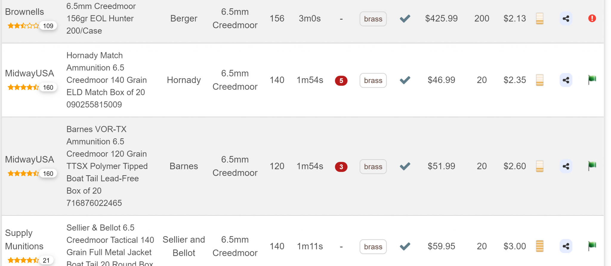Share the Barnes VOR-TX listing
This screenshot has width=611, height=266.
(x=566, y=166)
